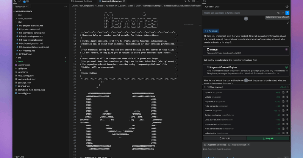Click the Keep All button
The width and height of the screenshot is (303, 158).
tap(268, 138)
